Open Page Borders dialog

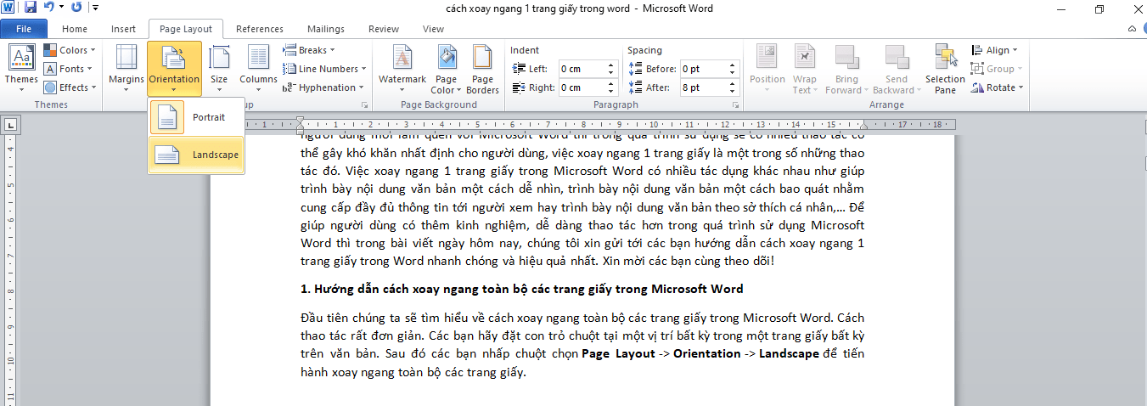click(x=482, y=68)
